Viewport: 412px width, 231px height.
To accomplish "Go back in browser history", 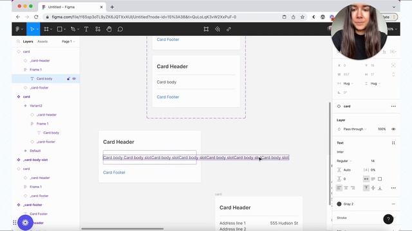I will point(18,17).
